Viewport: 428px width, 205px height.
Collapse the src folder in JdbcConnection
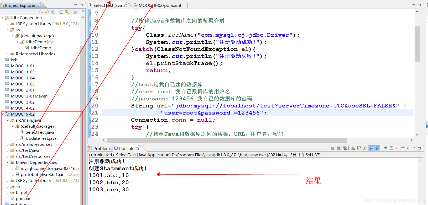8,30
